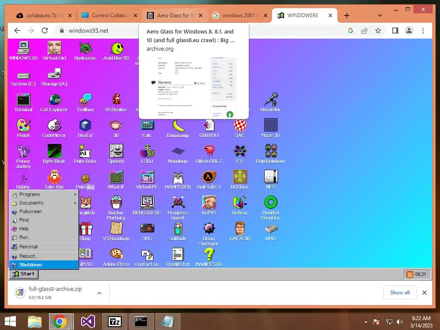Select Reboot... in the Start menu

click(x=44, y=256)
